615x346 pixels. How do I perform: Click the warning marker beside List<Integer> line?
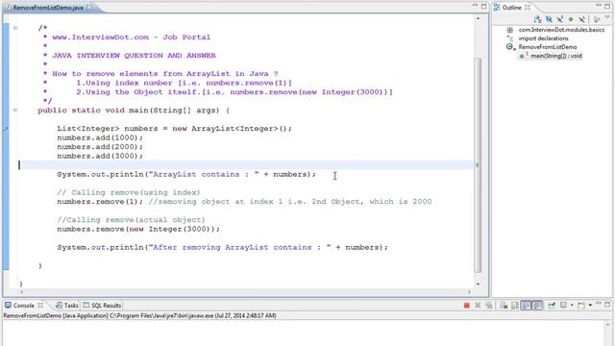[x=6, y=128]
